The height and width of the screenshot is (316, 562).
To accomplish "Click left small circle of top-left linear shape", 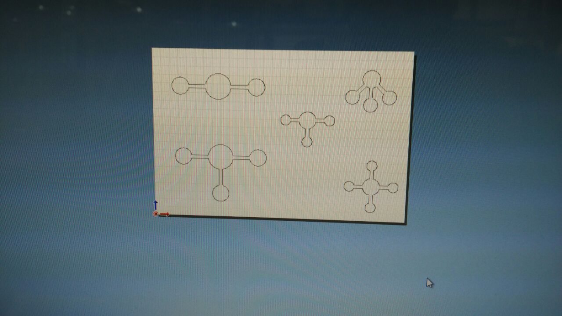I will point(180,86).
